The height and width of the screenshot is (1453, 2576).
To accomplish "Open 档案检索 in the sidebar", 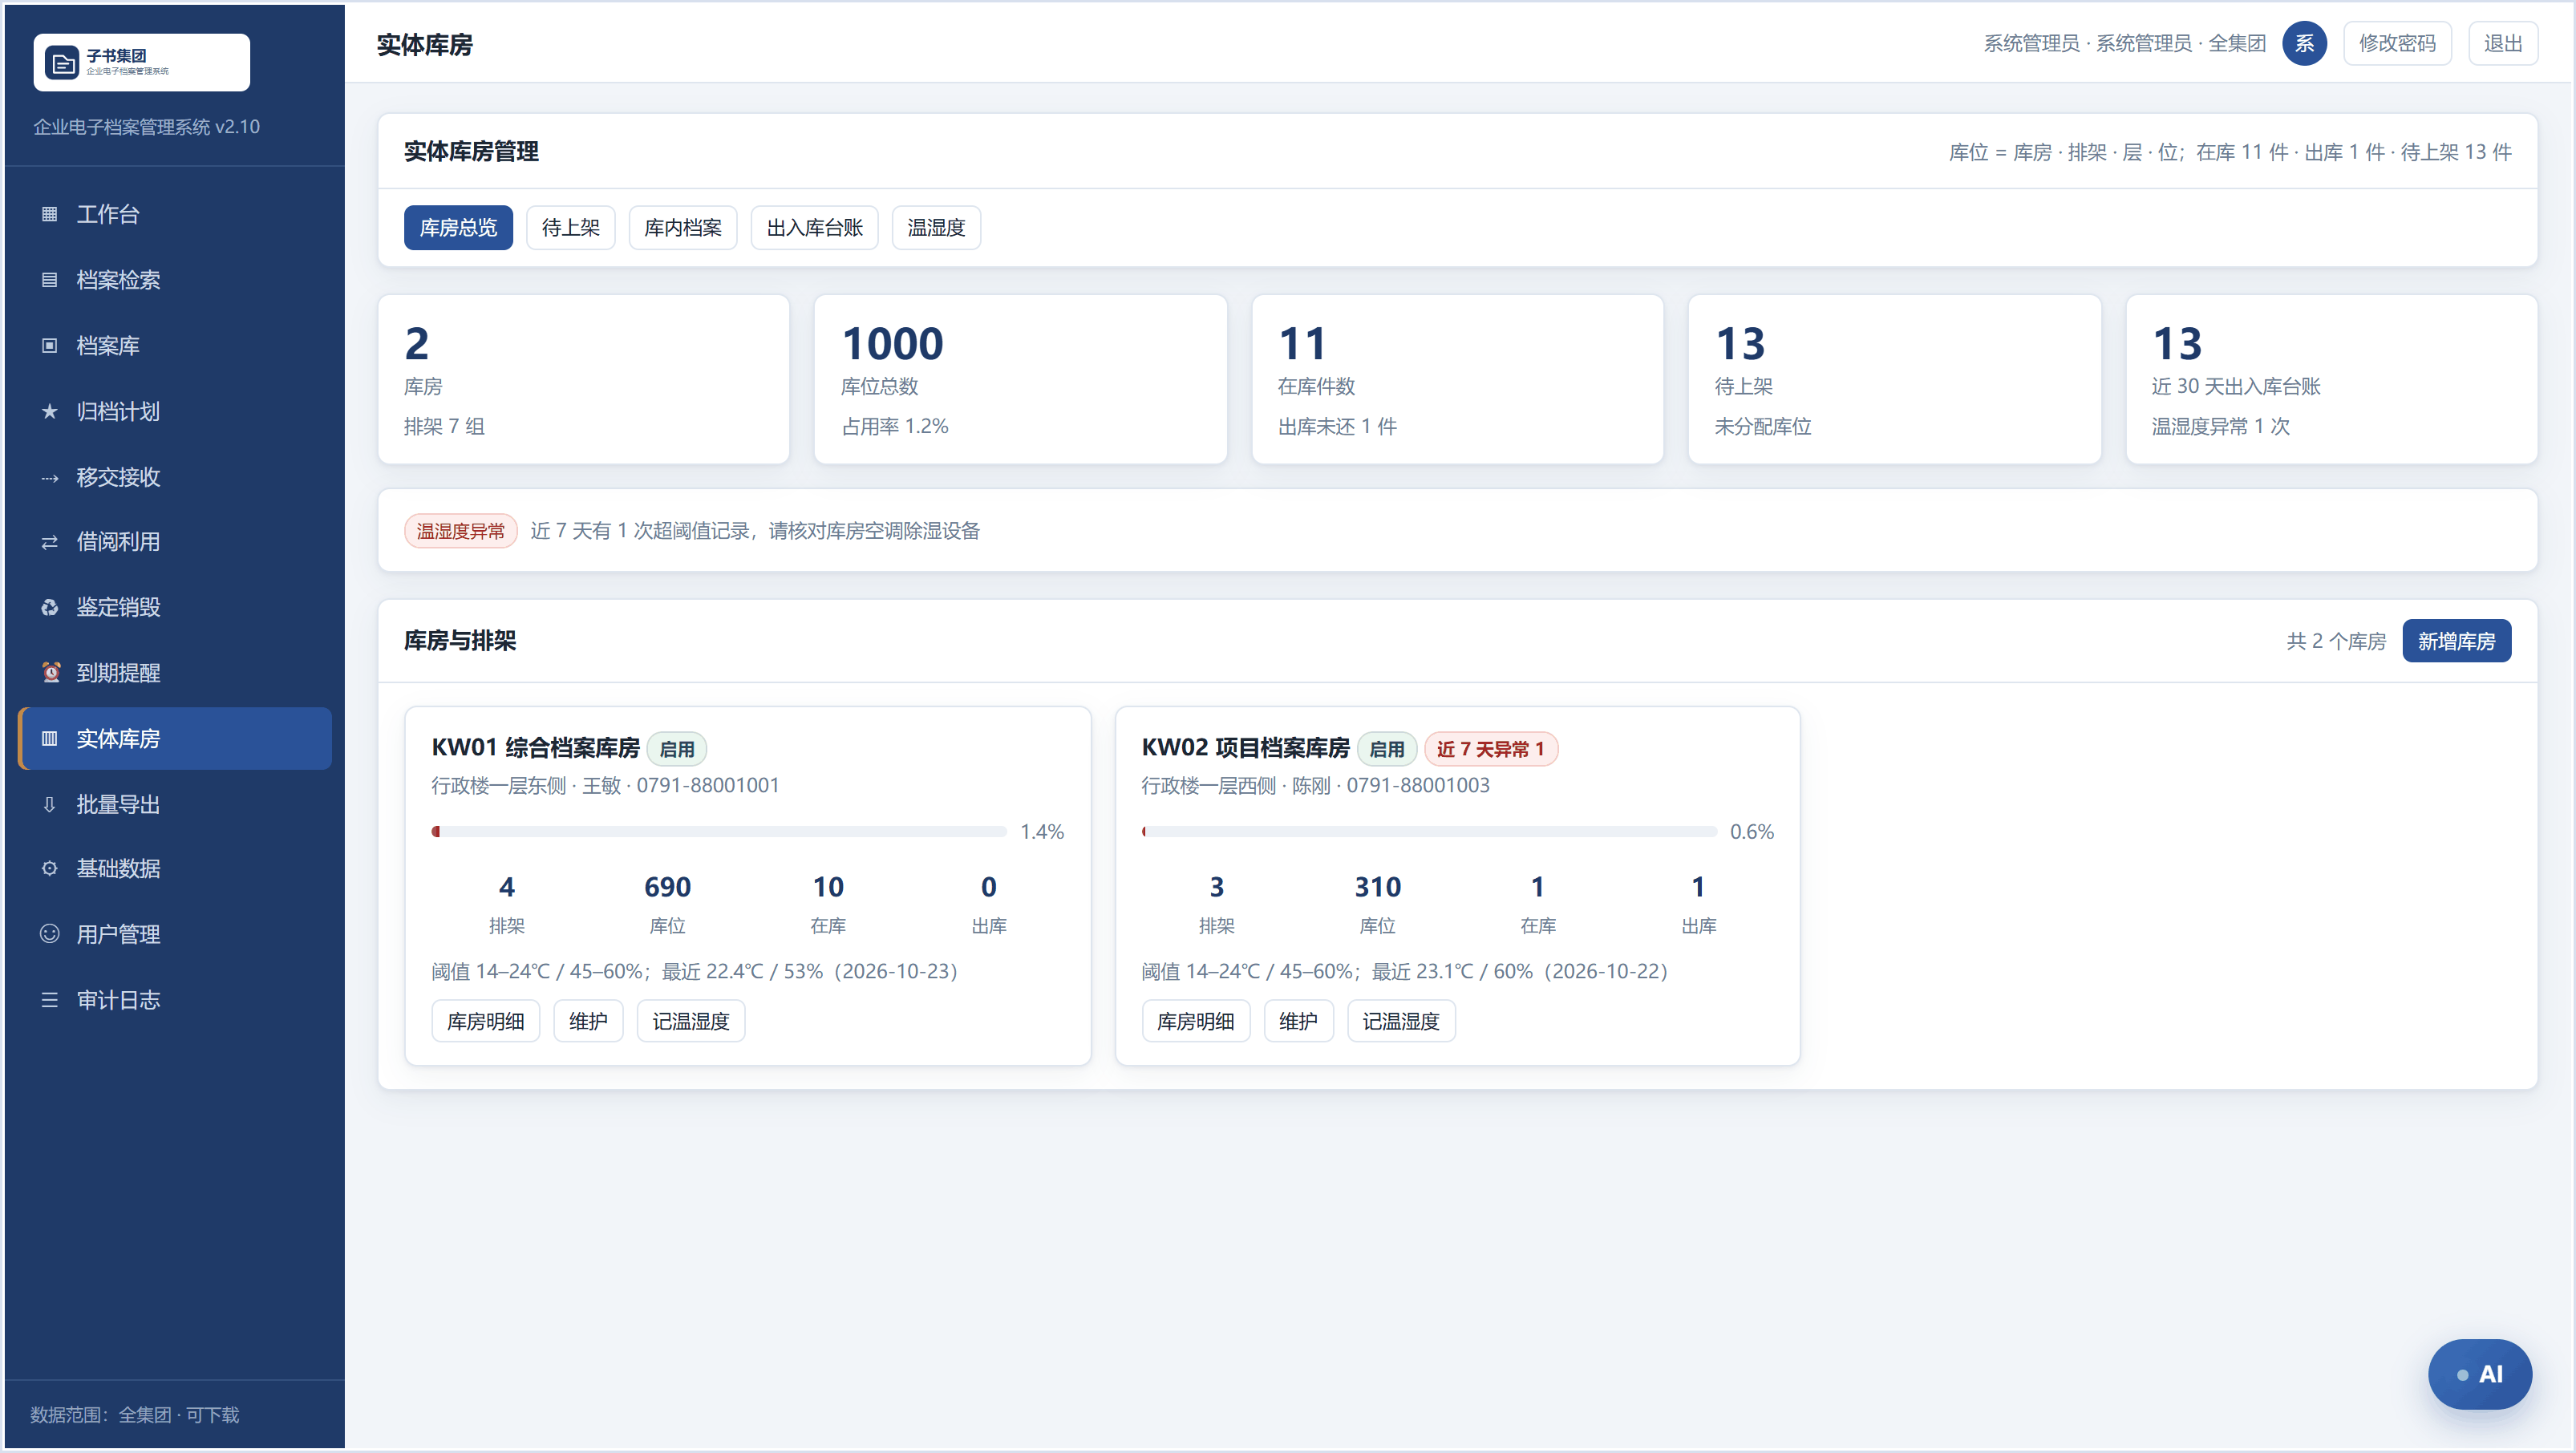I will pyautogui.click(x=175, y=280).
